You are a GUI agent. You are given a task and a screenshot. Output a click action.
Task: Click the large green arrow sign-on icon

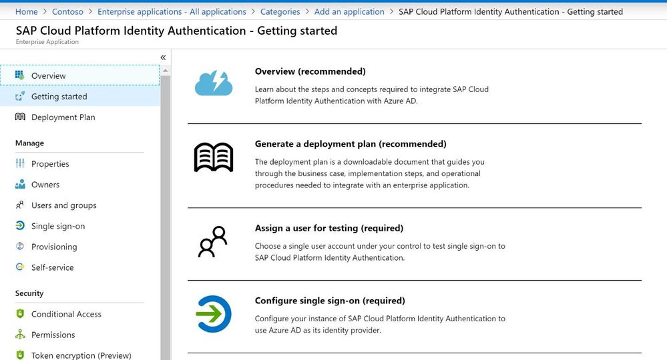tap(214, 314)
